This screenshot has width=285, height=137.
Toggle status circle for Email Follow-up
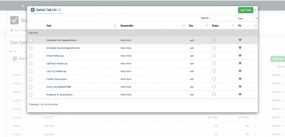tap(214, 56)
